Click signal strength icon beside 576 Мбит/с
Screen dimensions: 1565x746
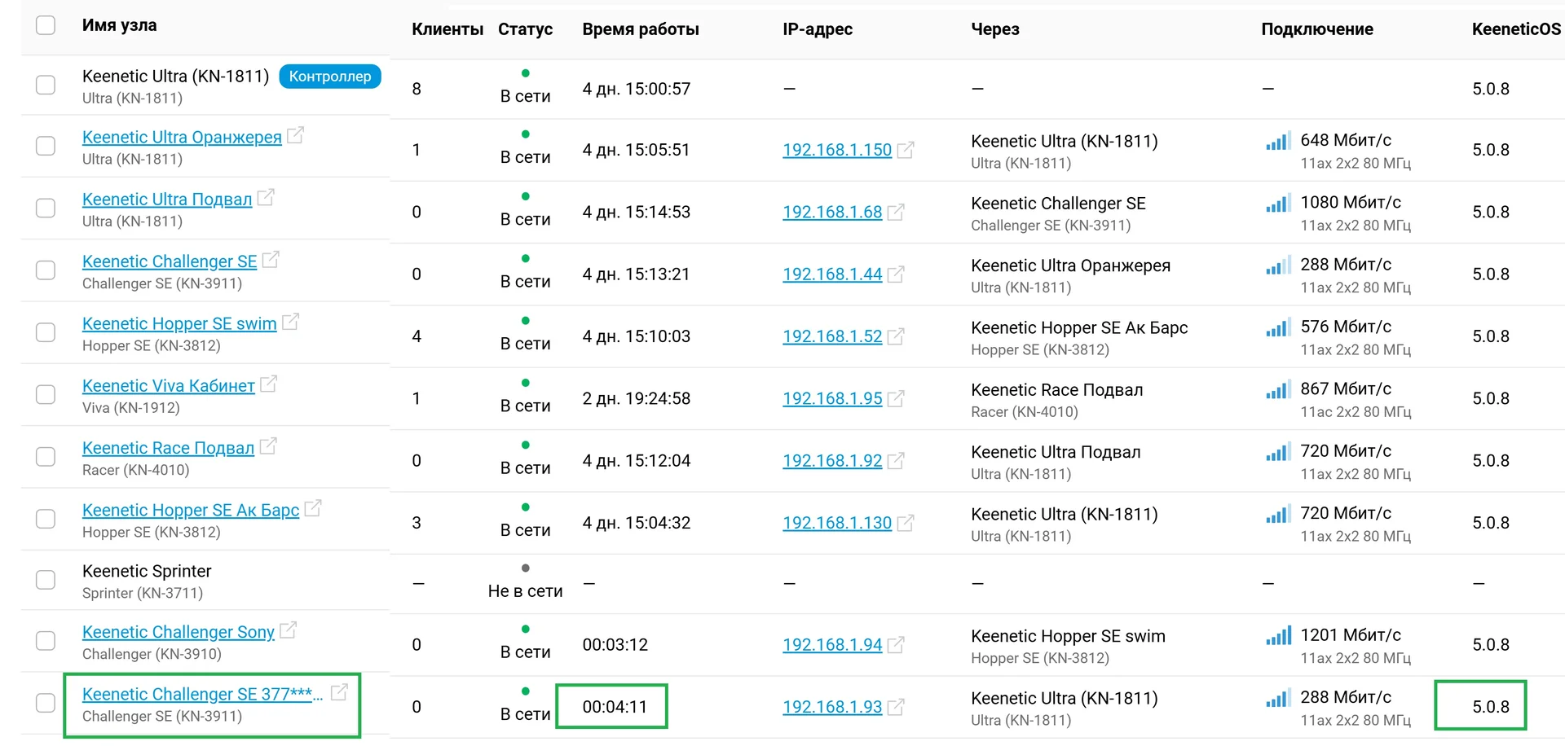click(x=1278, y=328)
